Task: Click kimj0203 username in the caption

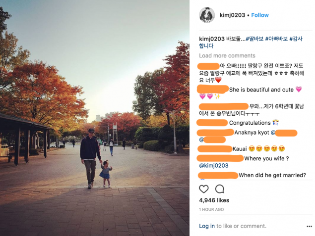Action: click(211, 39)
